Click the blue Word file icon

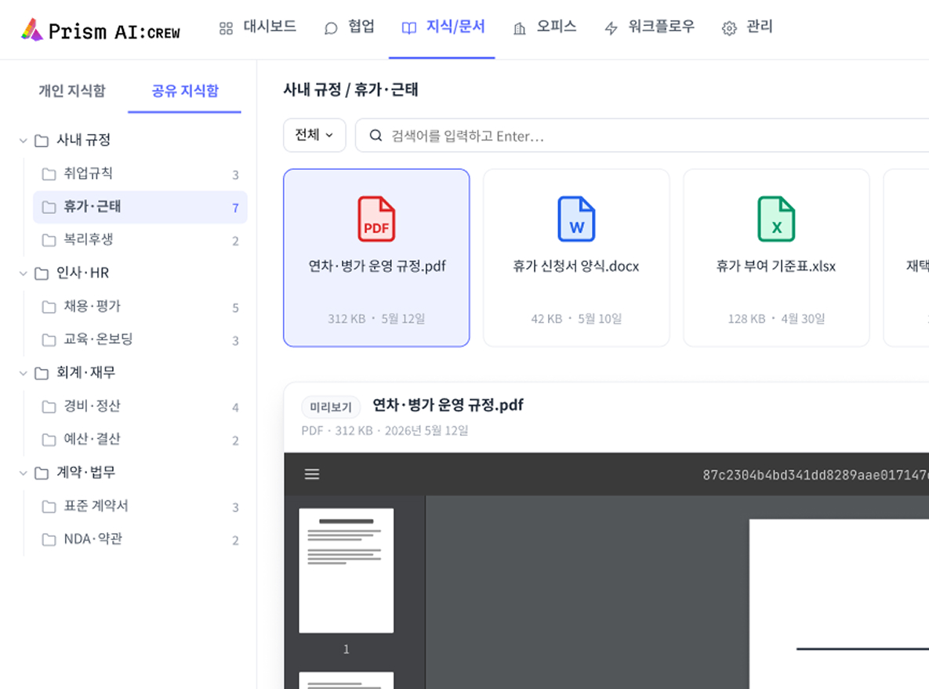[x=576, y=219]
